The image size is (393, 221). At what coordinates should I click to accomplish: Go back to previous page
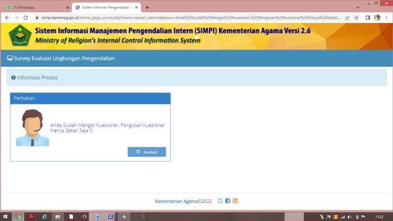coord(7,17)
